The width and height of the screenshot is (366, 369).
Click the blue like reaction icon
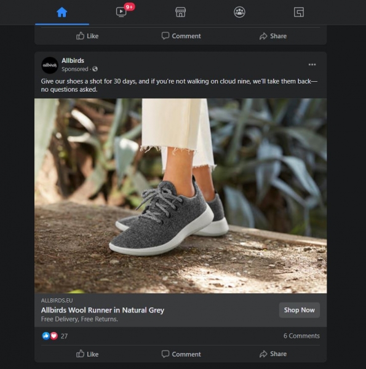46,336
